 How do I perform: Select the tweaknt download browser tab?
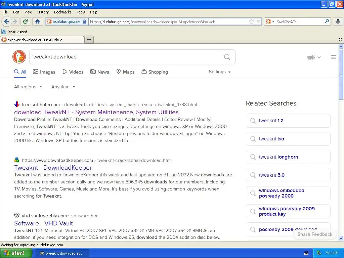click(x=42, y=40)
